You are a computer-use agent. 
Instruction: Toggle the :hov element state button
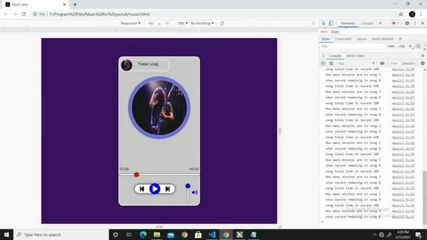[x=391, y=46]
